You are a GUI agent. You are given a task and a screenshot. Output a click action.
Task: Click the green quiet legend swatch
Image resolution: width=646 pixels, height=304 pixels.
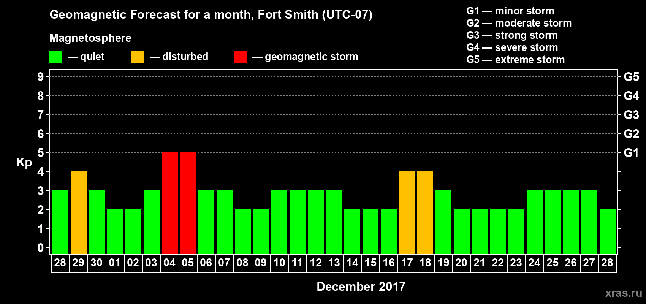56,57
